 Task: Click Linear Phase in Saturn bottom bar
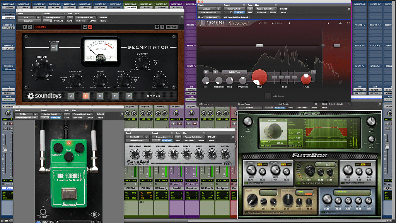point(244,104)
